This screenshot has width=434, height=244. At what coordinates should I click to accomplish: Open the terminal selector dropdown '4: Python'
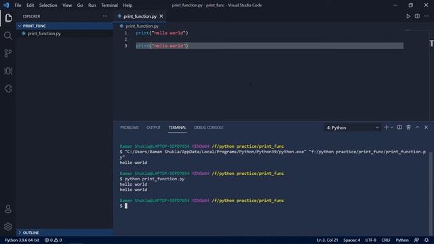tap(353, 127)
